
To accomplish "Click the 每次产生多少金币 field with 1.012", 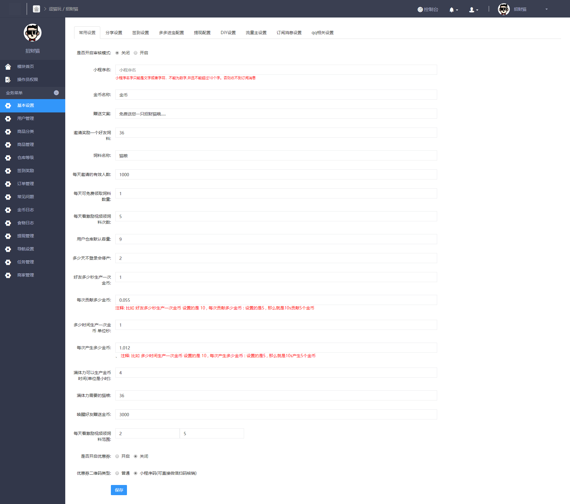I will 276,348.
